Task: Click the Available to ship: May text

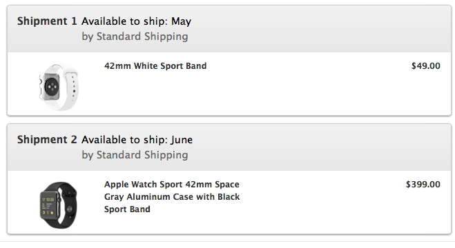Action: (x=137, y=21)
